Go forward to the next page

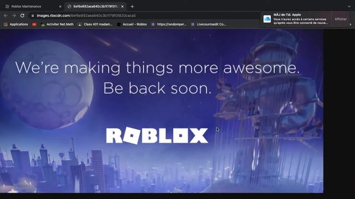click(x=14, y=15)
